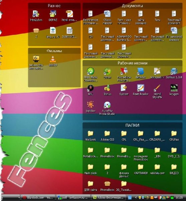Select the ПАПКИ fence title bar

(132, 125)
